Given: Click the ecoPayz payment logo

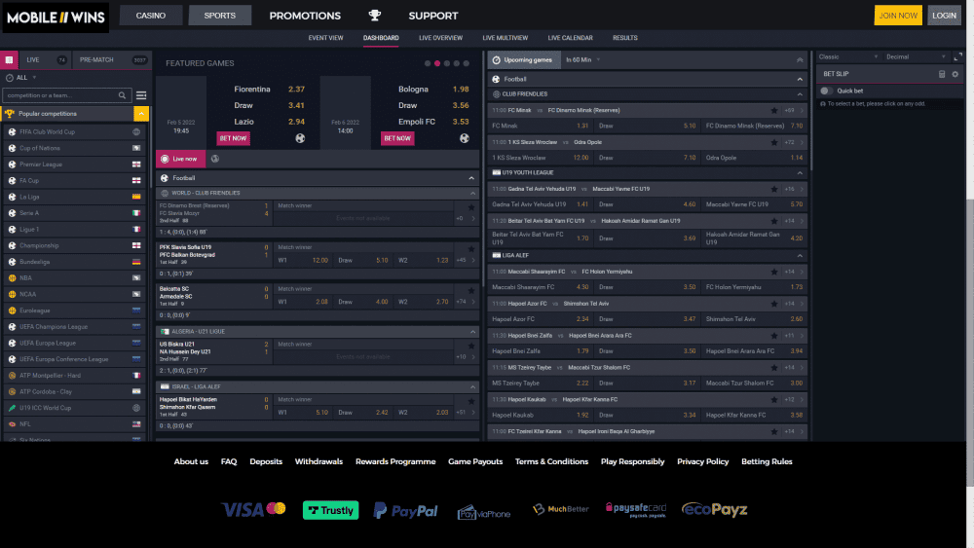Looking at the screenshot, I should 714,509.
